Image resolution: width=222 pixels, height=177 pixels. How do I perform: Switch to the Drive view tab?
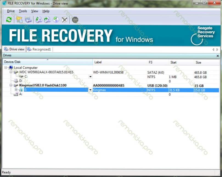click(14, 49)
